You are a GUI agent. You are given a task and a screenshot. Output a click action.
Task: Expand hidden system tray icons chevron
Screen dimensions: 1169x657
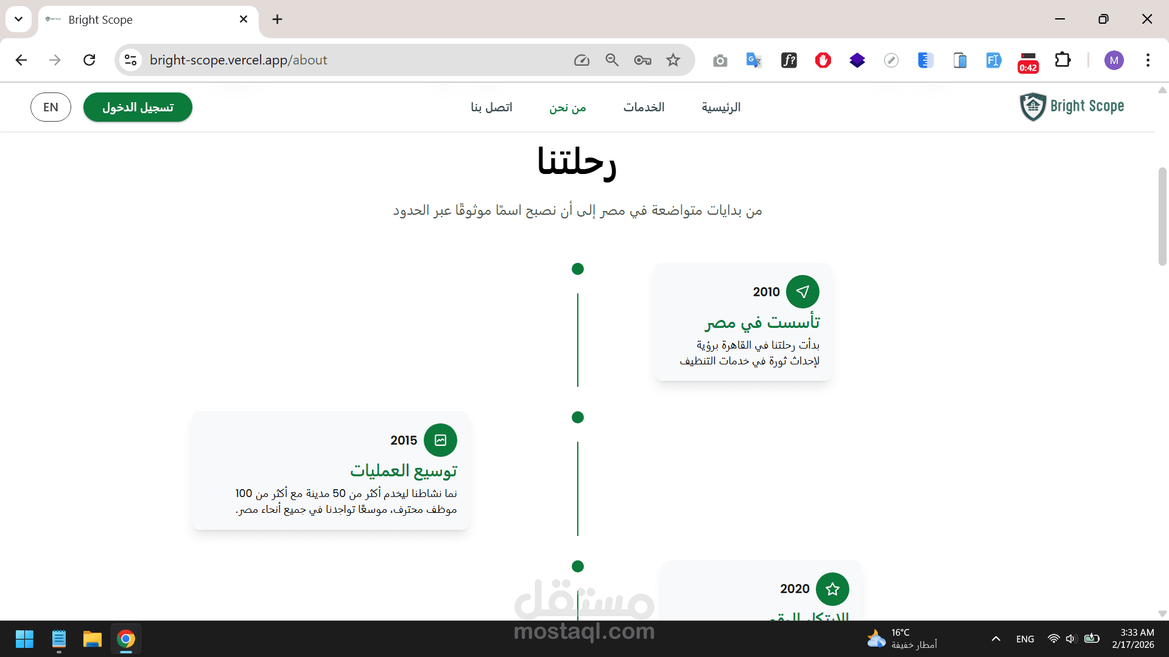pos(996,639)
